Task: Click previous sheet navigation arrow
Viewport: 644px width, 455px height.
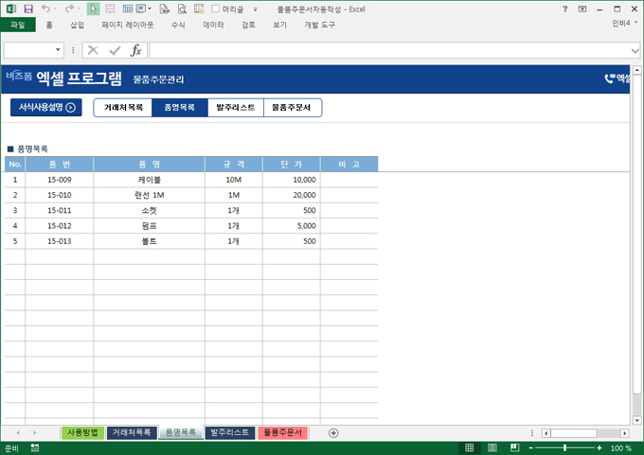Action: (x=18, y=433)
